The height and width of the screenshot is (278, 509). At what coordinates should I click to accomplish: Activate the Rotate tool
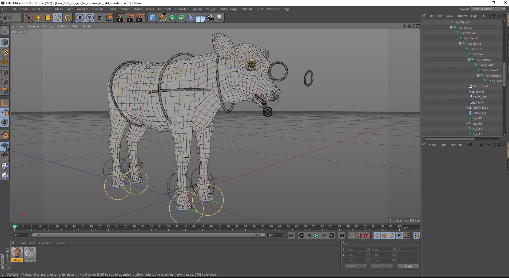58,18
